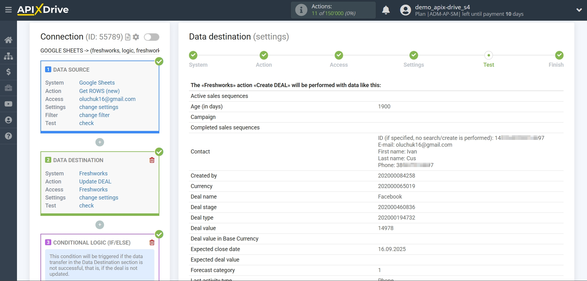
Task: Click Update DEAL action link
Action: [x=95, y=182]
